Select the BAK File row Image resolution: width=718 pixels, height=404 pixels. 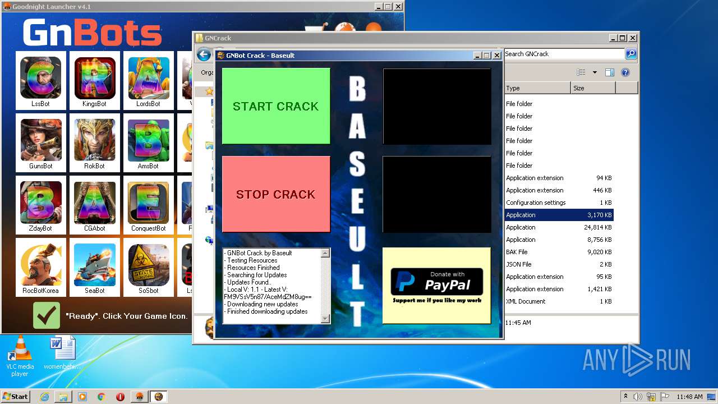(x=559, y=252)
